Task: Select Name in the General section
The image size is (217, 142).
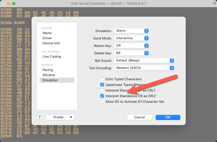Action: click(x=47, y=33)
